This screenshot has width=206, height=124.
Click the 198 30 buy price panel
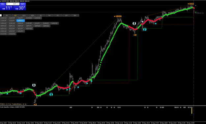coord(19,8)
